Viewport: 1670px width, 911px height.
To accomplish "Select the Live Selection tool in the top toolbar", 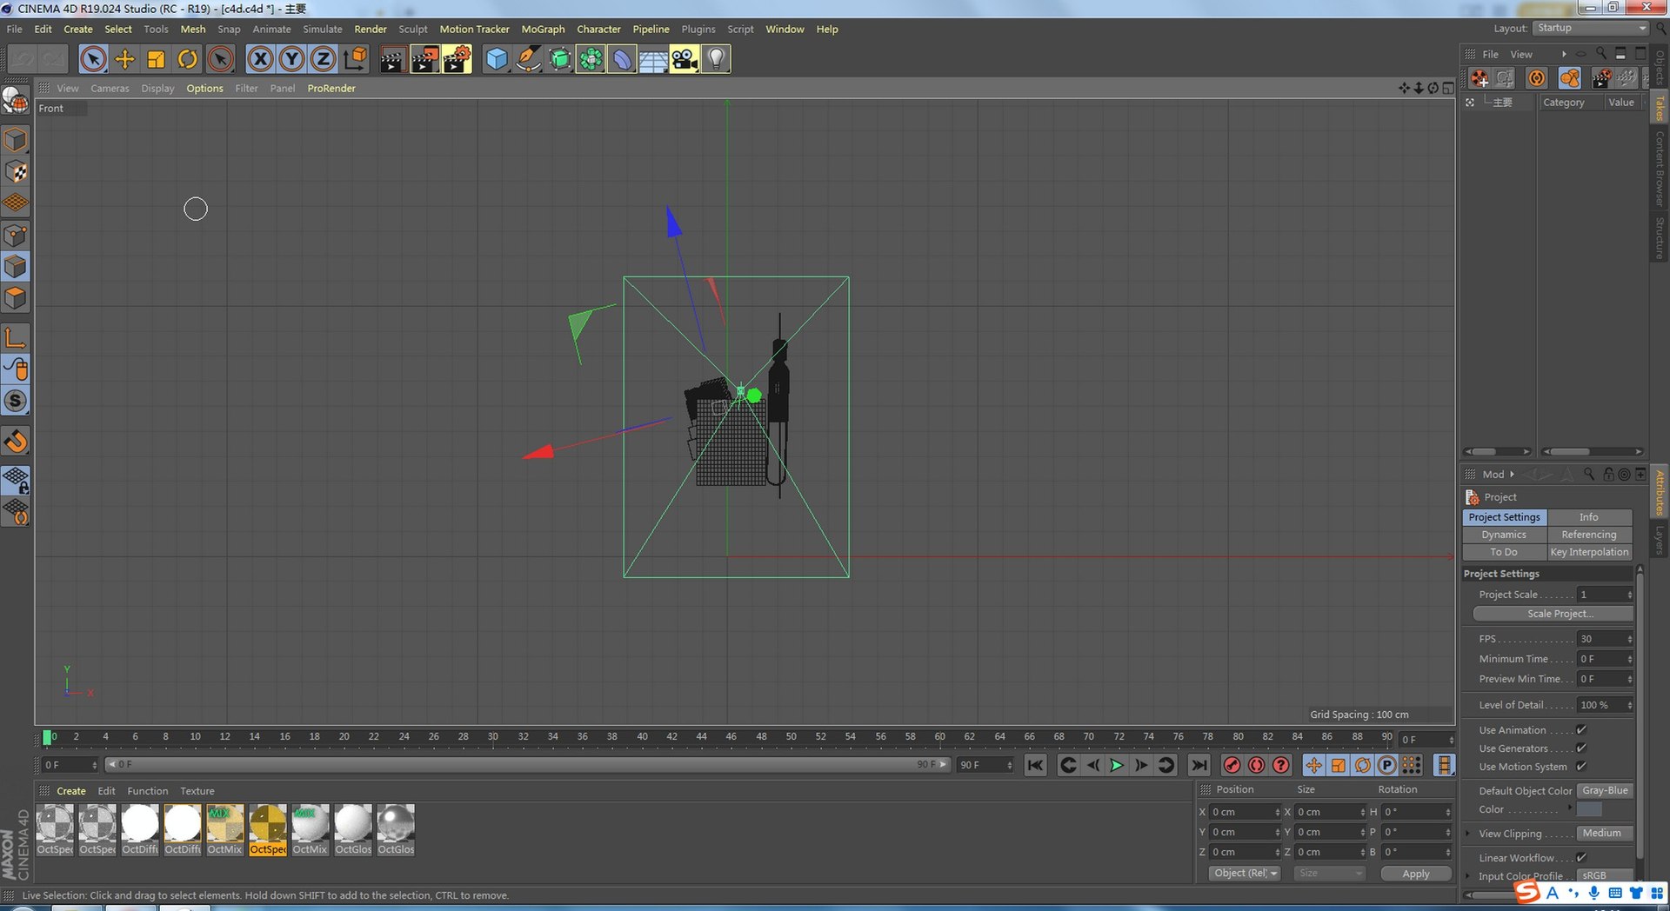I will [x=93, y=59].
